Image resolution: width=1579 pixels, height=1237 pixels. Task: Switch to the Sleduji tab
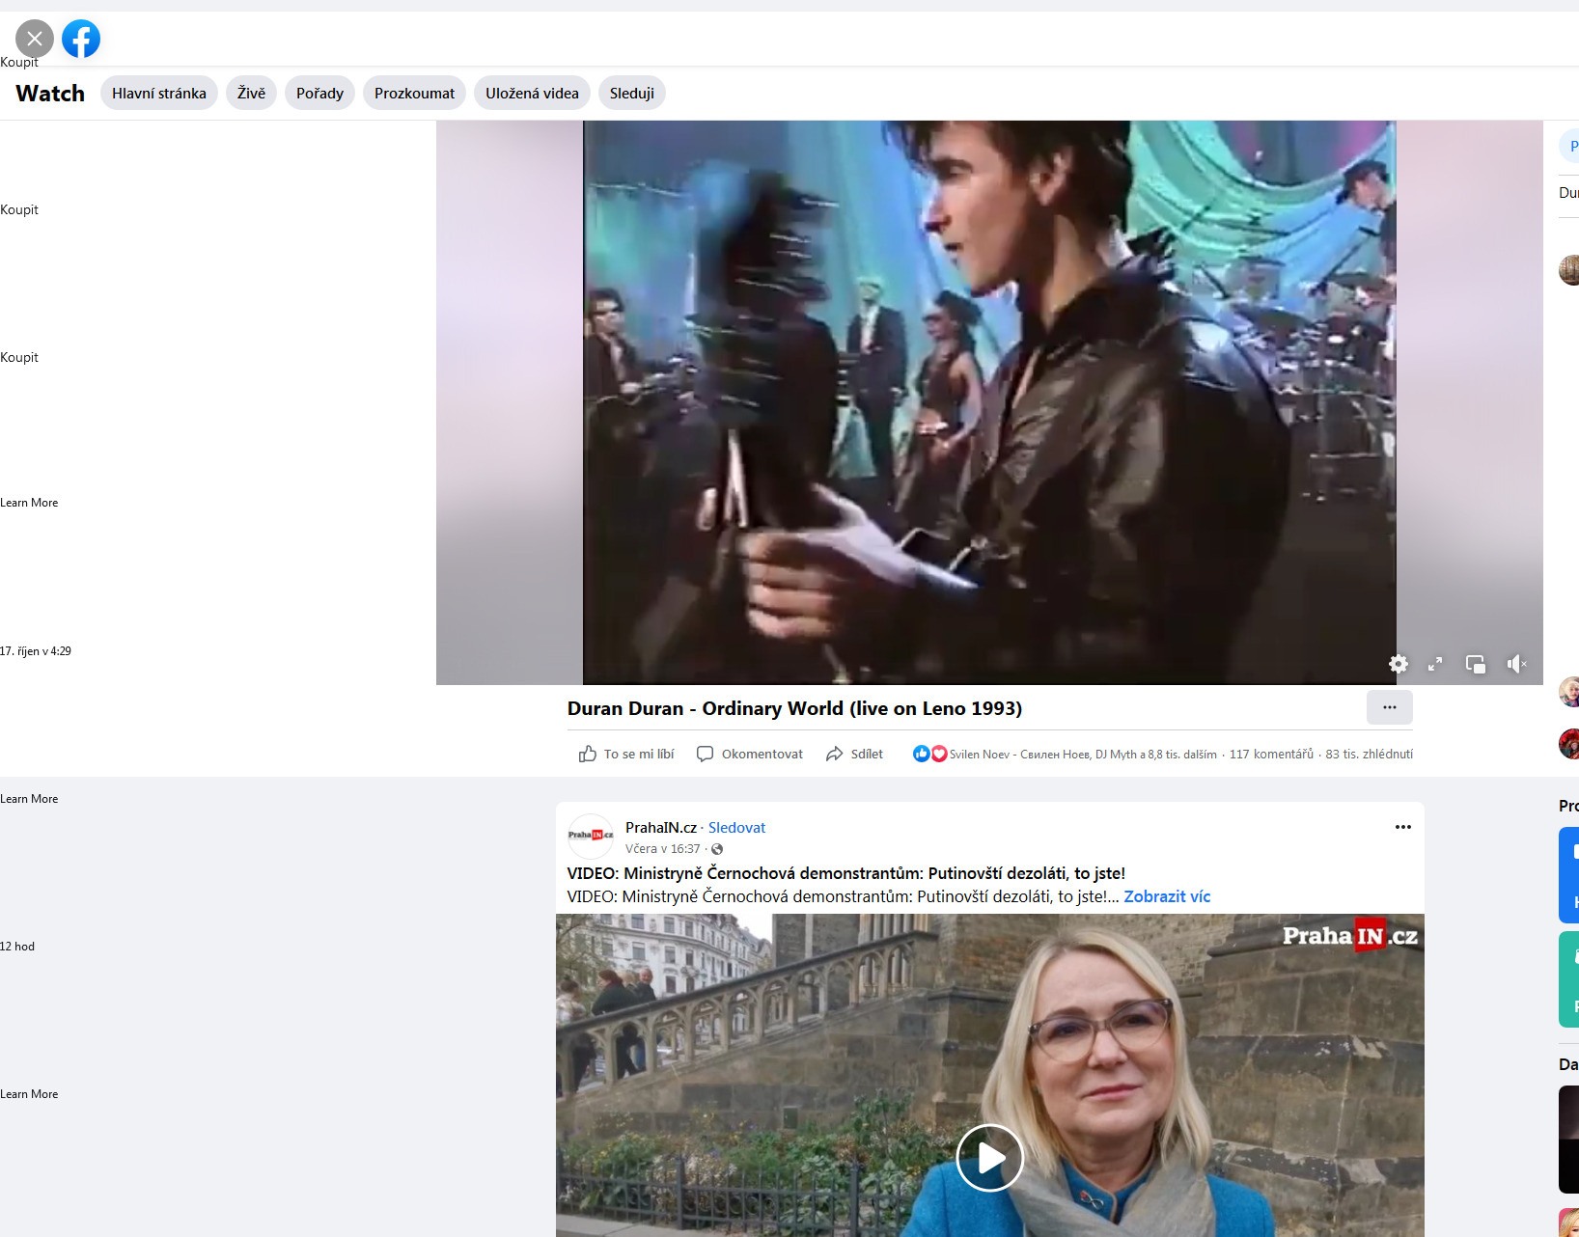632,94
